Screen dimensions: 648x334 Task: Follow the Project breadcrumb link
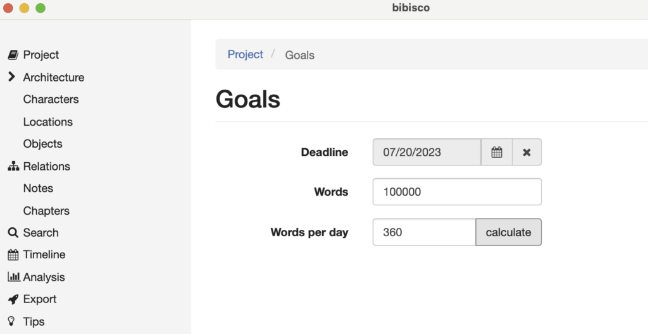245,55
